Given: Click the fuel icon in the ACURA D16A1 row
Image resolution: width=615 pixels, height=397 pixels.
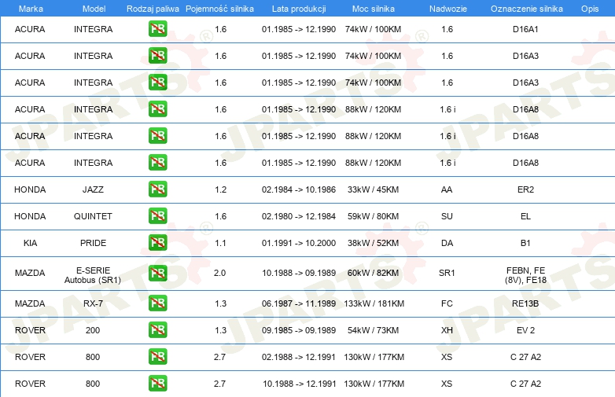Looking at the screenshot, I should click(x=157, y=28).
